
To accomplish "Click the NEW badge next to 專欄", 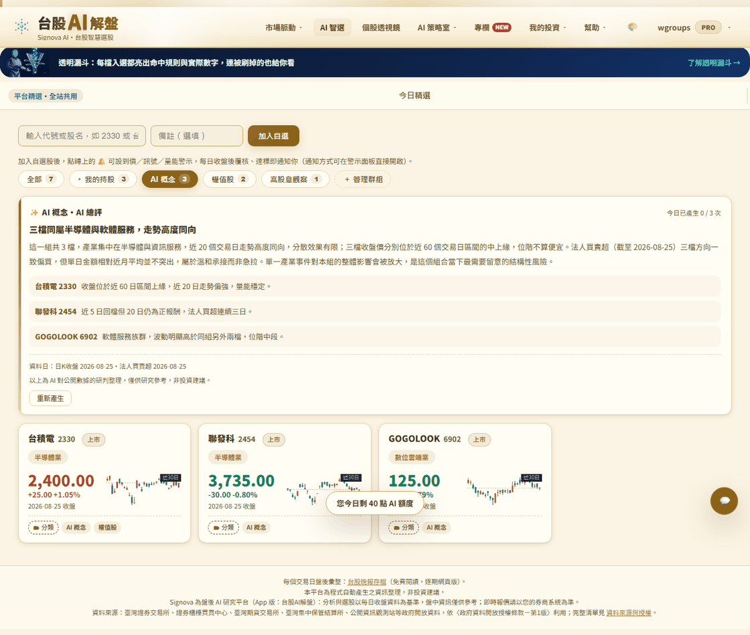I will coord(502,27).
